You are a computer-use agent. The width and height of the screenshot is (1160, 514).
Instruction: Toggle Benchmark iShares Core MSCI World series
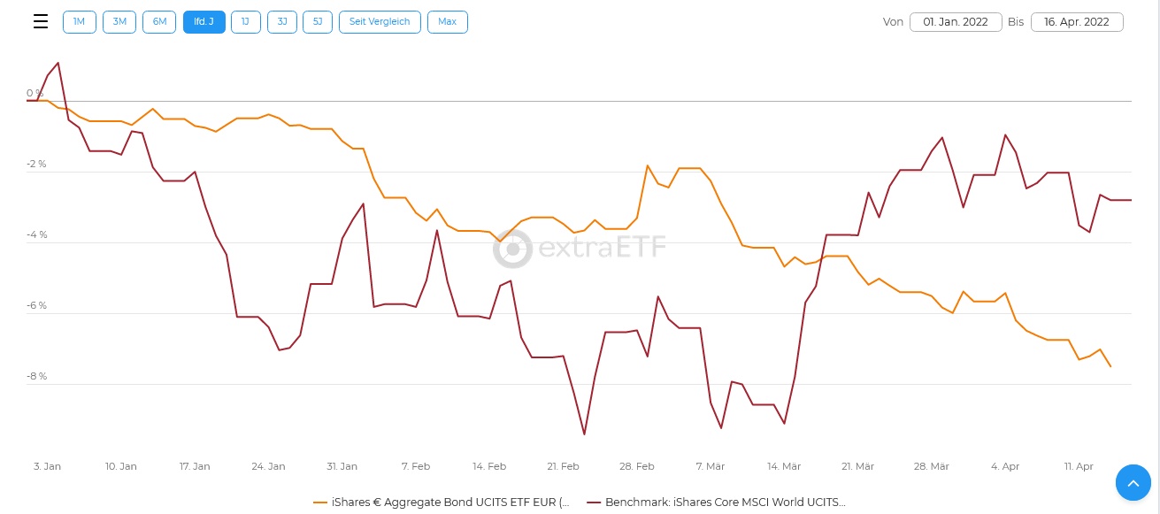pyautogui.click(x=725, y=502)
